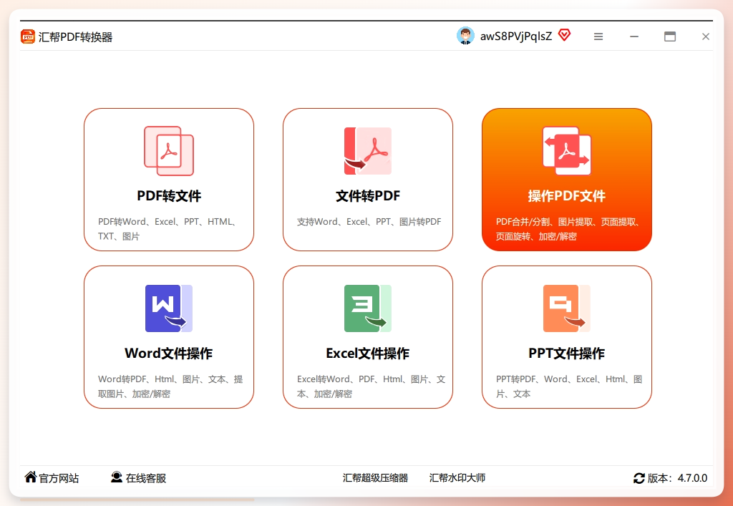733x506 pixels.
Task: Click description starting 'PDF合并/分割、图片提取'
Action: [x=568, y=229]
